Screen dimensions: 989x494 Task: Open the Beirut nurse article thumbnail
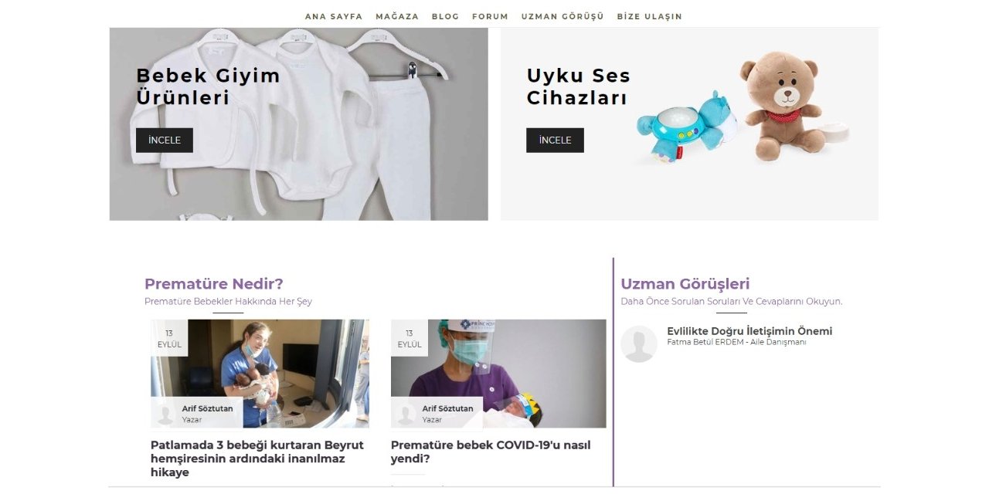(260, 374)
